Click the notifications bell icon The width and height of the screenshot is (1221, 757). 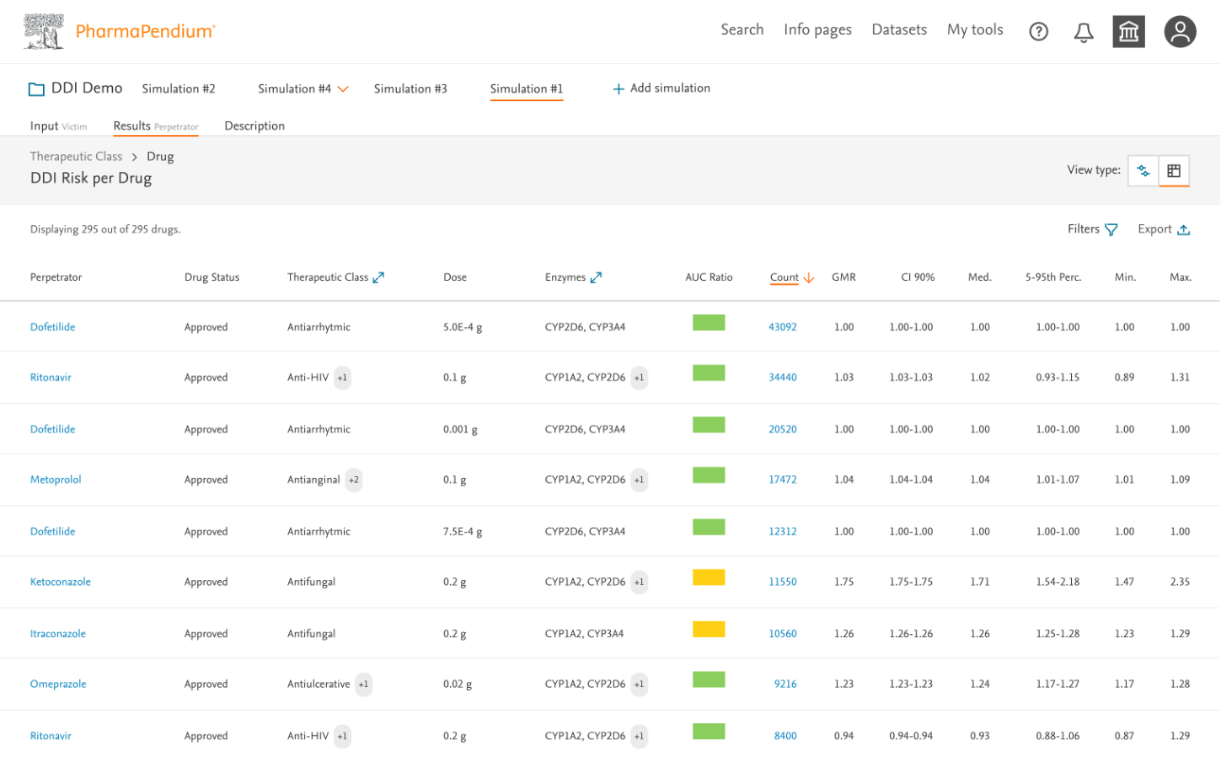pos(1083,32)
